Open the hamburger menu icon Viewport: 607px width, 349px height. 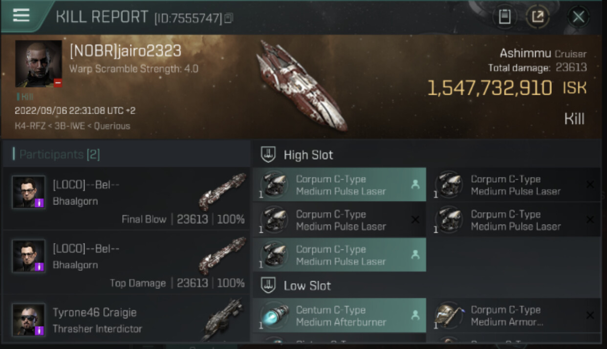(x=21, y=16)
